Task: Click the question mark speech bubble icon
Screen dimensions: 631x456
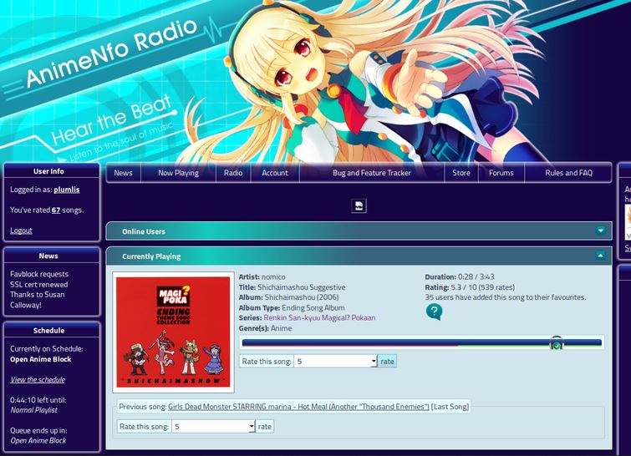Action: coord(434,312)
